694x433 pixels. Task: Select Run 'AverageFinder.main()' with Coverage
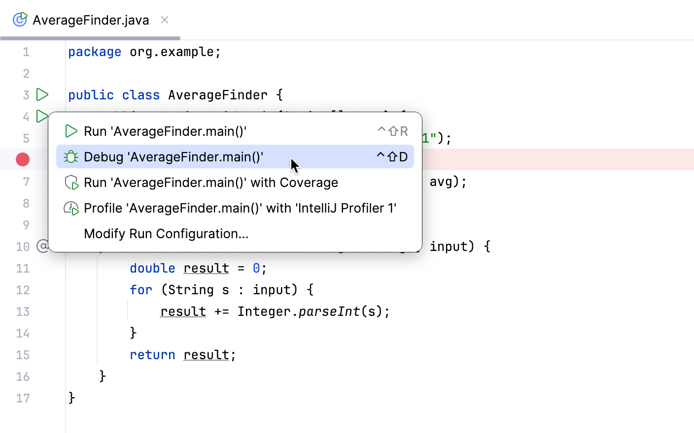click(x=211, y=182)
